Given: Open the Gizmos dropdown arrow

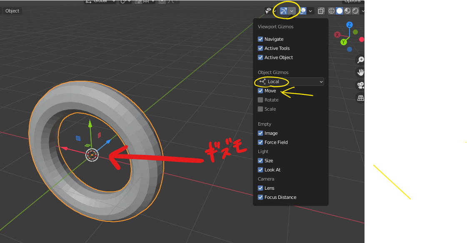Looking at the screenshot, I should [x=292, y=11].
